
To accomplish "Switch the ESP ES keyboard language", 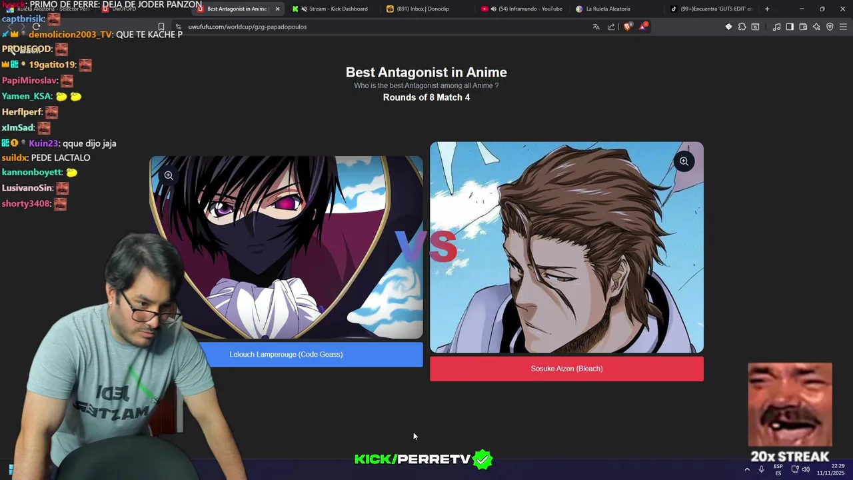I will [x=778, y=469].
